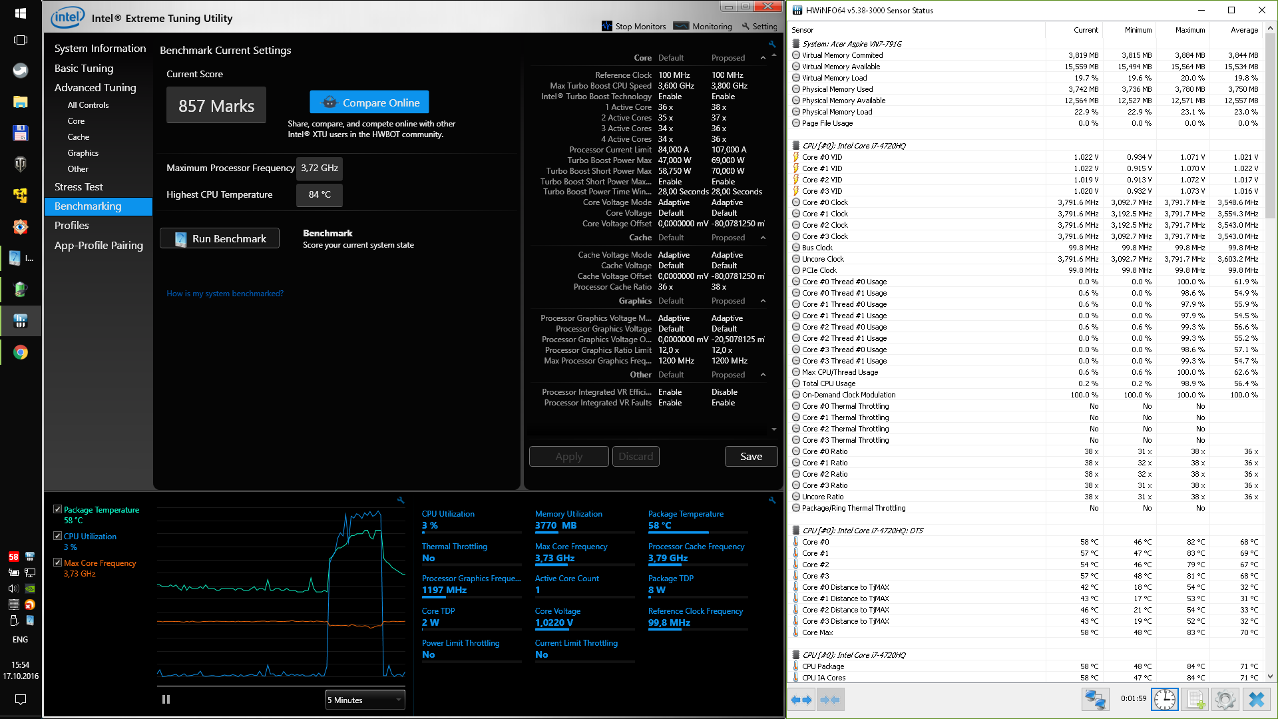This screenshot has width=1278, height=719.
Task: Open the 5 Minutes time range dropdown
Action: point(365,700)
